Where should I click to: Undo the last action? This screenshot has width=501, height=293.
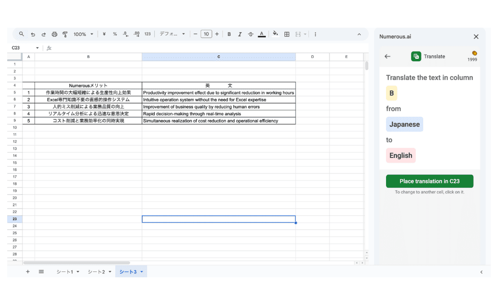point(33,34)
